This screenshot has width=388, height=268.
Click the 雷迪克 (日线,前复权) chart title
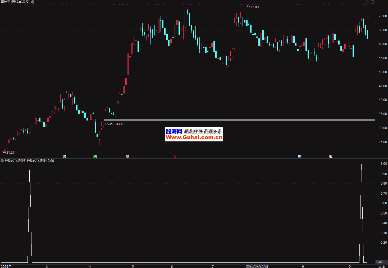click(15, 2)
